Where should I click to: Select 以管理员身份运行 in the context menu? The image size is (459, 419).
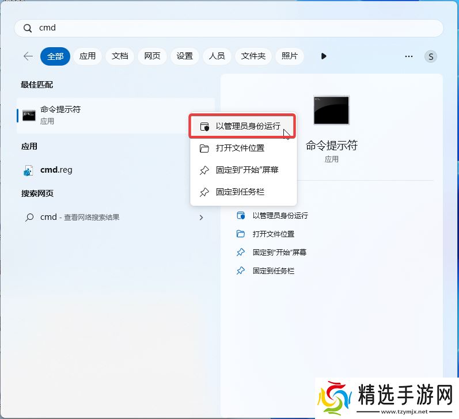click(x=248, y=126)
